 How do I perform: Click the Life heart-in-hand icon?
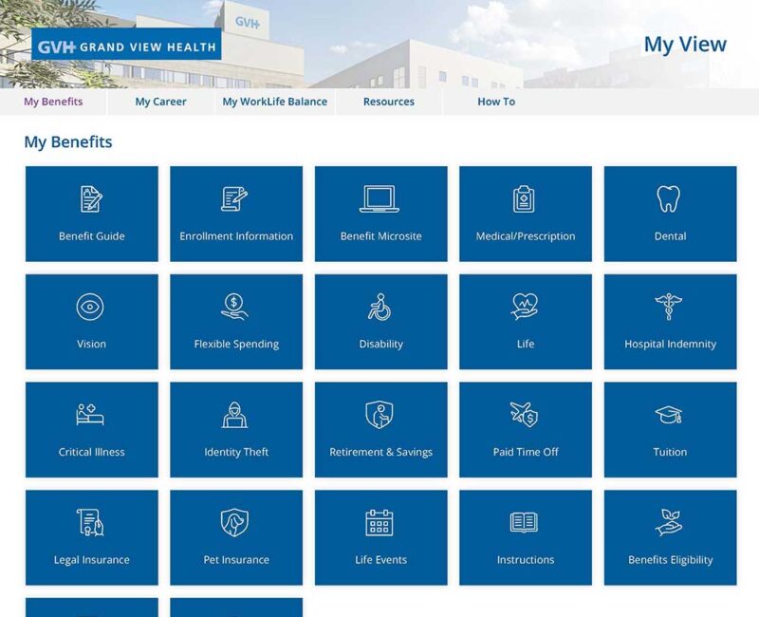click(525, 307)
